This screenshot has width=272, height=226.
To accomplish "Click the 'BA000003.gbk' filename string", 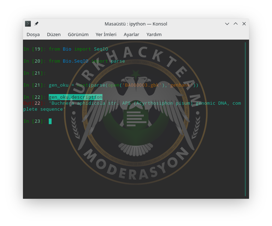I will coord(142,85).
